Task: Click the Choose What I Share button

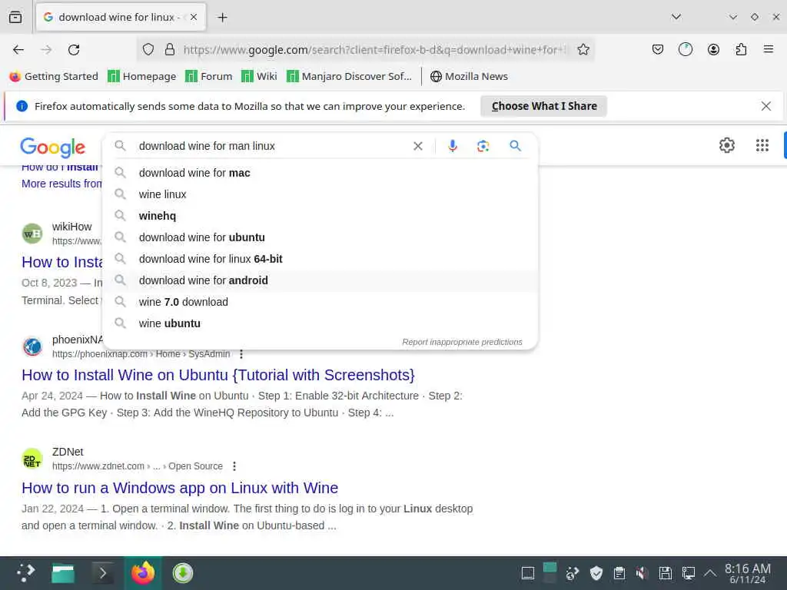Action: 544,106
